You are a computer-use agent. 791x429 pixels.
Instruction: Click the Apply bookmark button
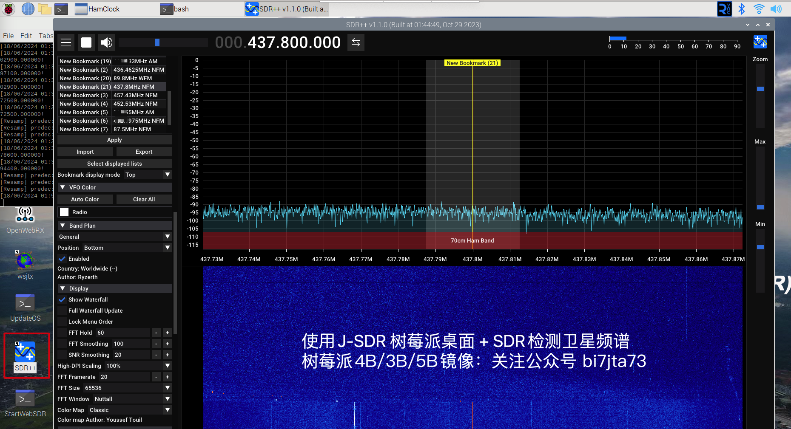coord(115,140)
